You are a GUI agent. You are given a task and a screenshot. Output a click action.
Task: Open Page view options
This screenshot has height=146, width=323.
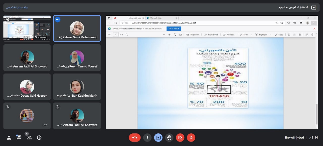coord(193,34)
